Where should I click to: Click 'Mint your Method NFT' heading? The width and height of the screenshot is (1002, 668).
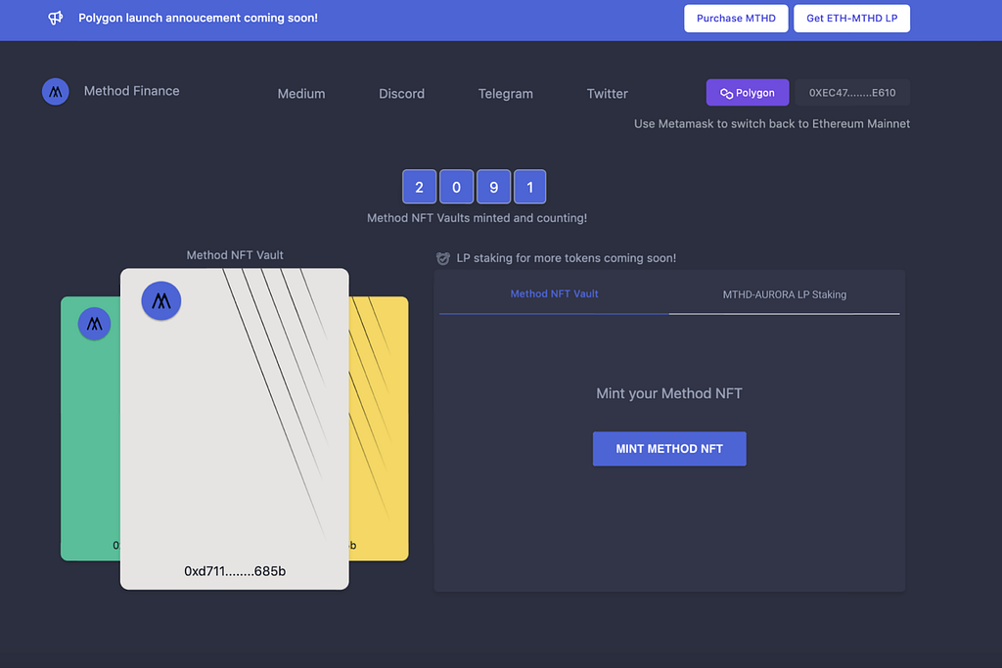[669, 393]
